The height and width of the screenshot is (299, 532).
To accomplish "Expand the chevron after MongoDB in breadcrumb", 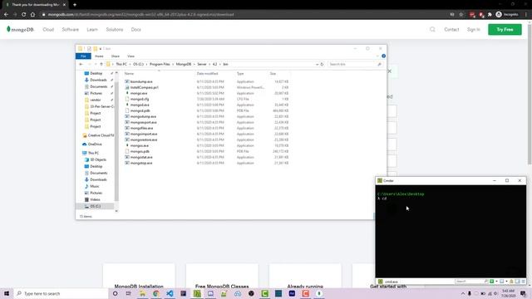I will [194, 64].
